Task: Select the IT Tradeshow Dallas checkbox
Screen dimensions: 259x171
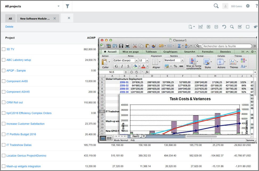Action: click(3, 145)
